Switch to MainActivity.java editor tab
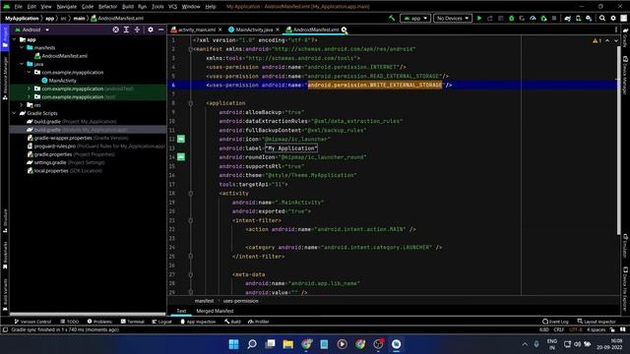 pos(254,29)
